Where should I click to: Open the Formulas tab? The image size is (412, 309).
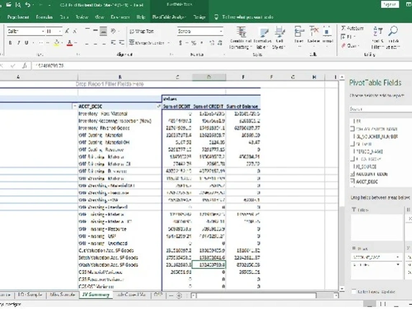(x=44, y=17)
